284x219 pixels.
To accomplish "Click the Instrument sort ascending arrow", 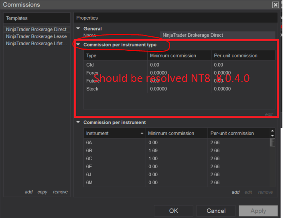I will pyautogui.click(x=142, y=133).
